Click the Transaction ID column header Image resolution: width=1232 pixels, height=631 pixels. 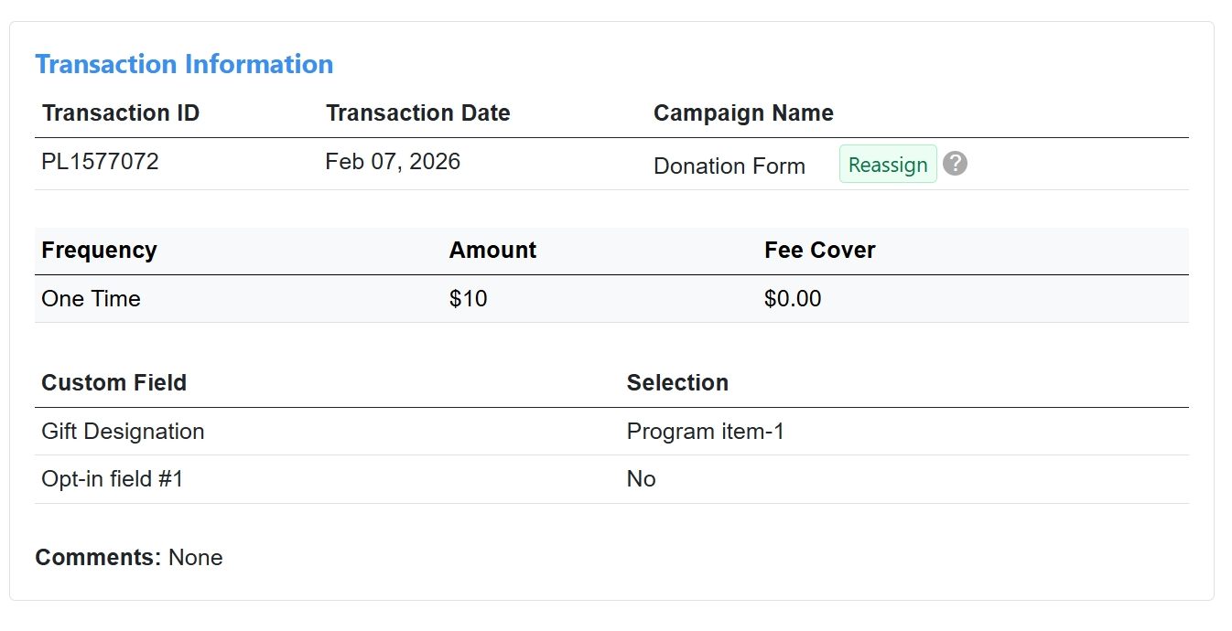point(121,113)
